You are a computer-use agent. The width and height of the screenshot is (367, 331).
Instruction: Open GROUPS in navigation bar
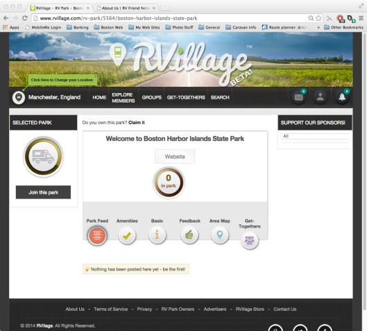(152, 97)
